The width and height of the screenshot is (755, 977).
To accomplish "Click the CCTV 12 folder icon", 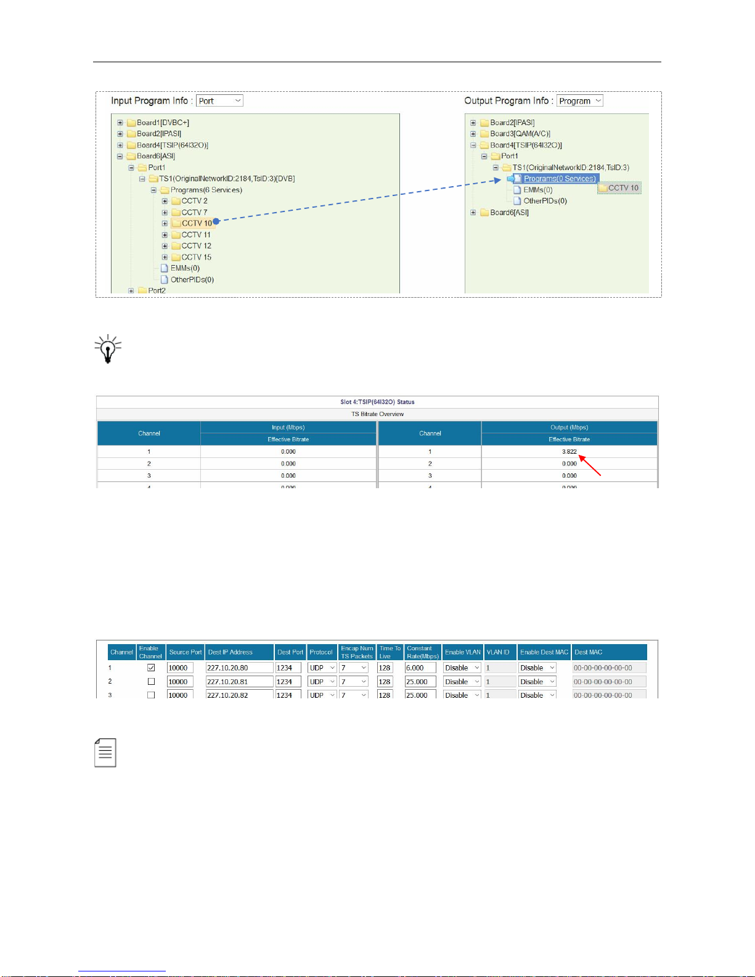I will click(x=176, y=246).
